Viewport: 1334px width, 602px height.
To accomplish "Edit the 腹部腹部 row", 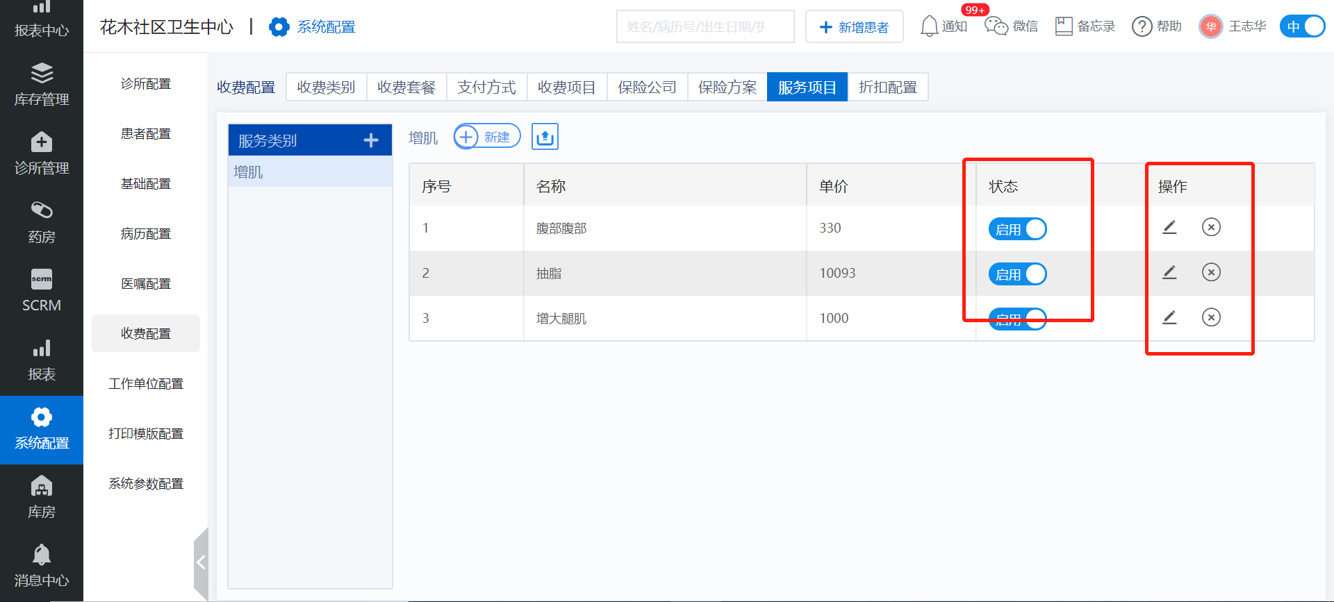I will click(x=1169, y=227).
